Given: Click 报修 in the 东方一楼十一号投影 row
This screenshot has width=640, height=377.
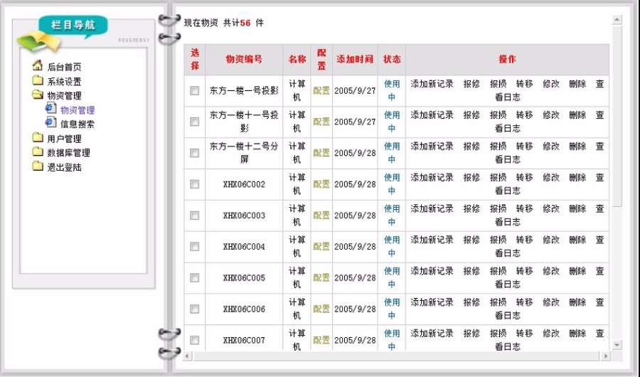Looking at the screenshot, I should pyautogui.click(x=471, y=115).
